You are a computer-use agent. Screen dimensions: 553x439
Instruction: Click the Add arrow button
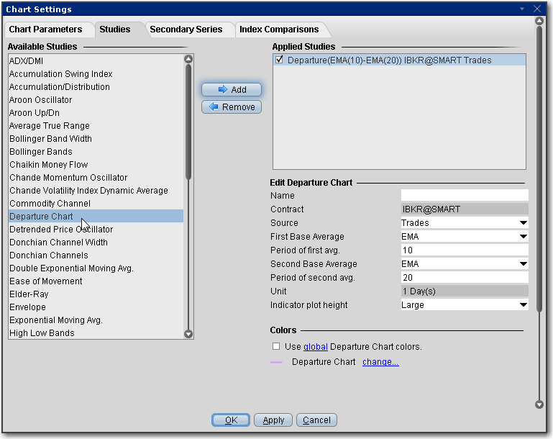(x=232, y=89)
